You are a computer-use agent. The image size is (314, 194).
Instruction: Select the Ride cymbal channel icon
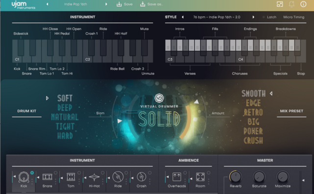[x=118, y=177]
